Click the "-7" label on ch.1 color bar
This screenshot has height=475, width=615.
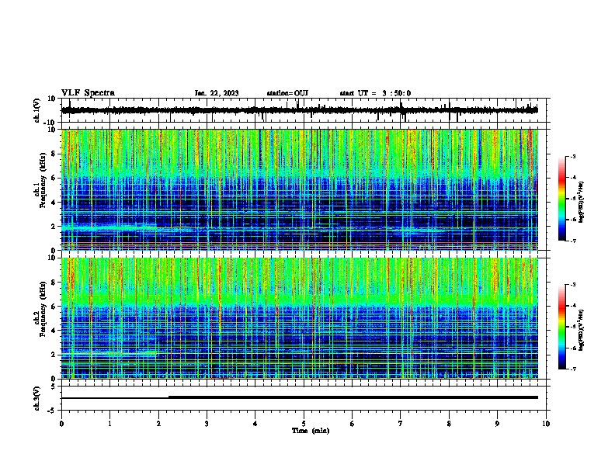point(573,241)
